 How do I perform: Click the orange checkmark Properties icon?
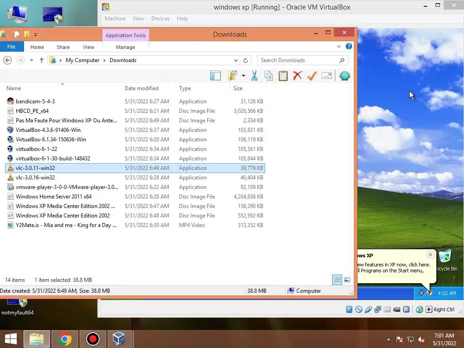pyautogui.click(x=312, y=76)
